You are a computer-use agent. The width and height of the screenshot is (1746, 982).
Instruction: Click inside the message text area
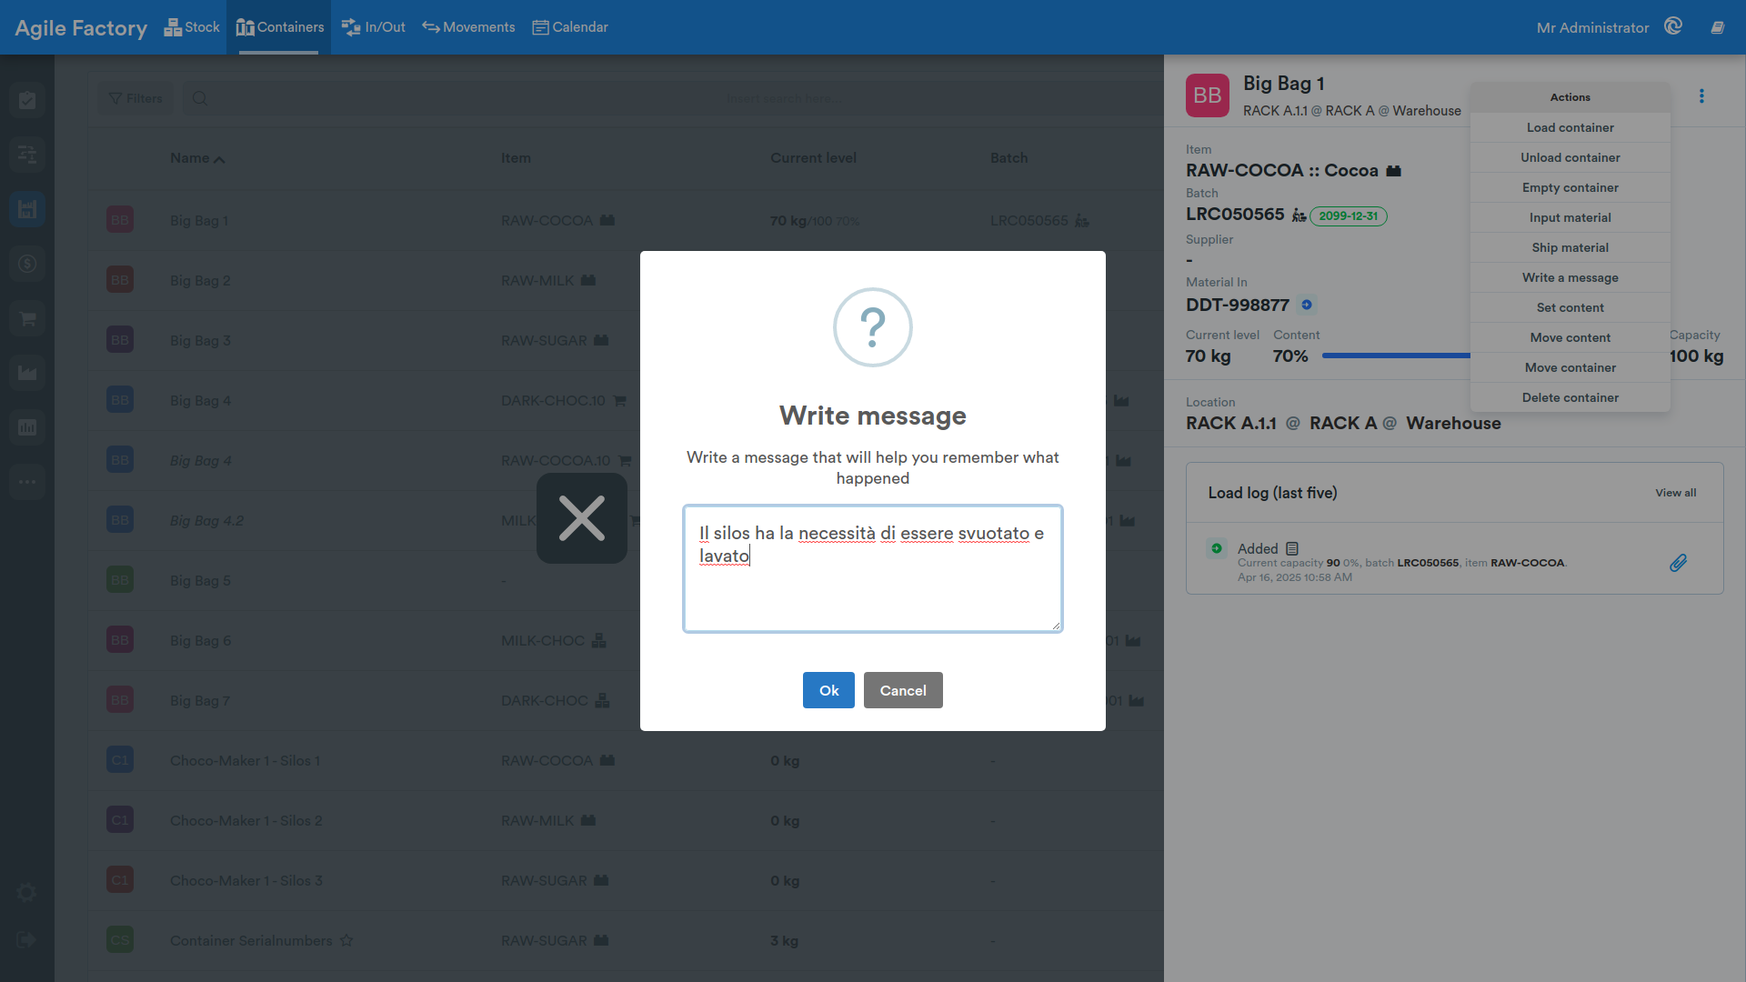(873, 568)
